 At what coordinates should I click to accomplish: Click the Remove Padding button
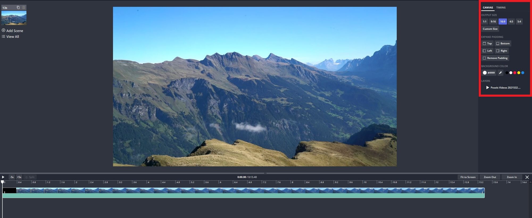pos(495,58)
